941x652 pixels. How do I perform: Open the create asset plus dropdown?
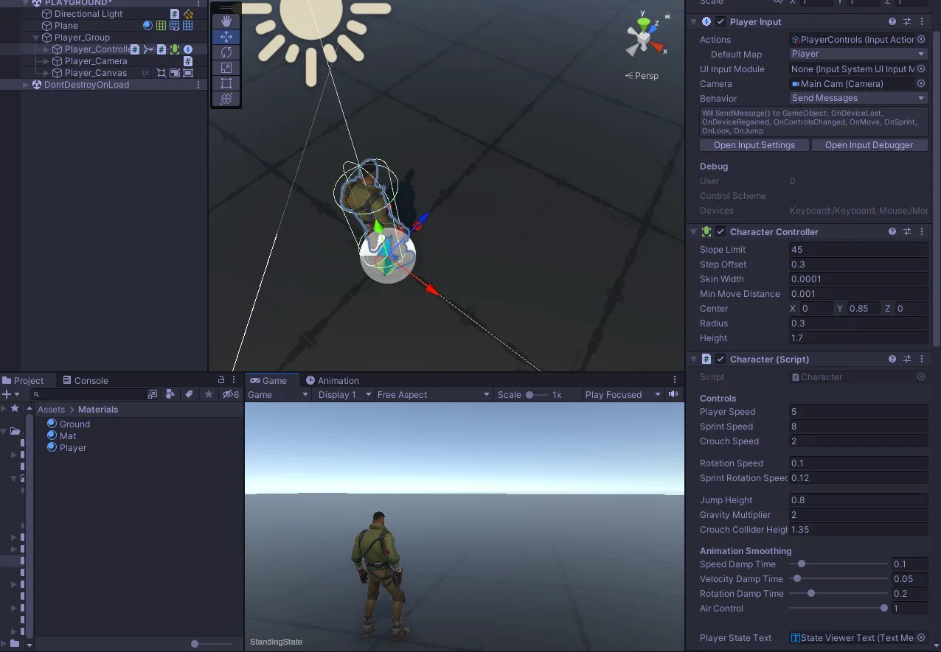[11, 394]
